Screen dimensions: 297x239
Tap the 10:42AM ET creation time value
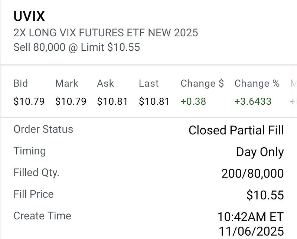pos(250,217)
